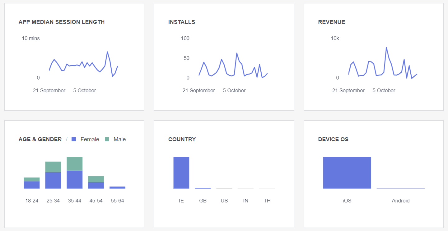Screen dimensions: 448x231
Task: Click the 45-54 age group bar
Action: [x=96, y=182]
